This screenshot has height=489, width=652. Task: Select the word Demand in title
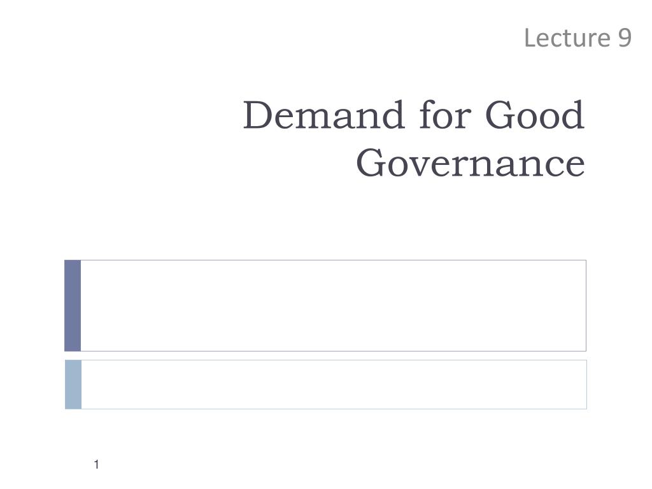click(323, 115)
